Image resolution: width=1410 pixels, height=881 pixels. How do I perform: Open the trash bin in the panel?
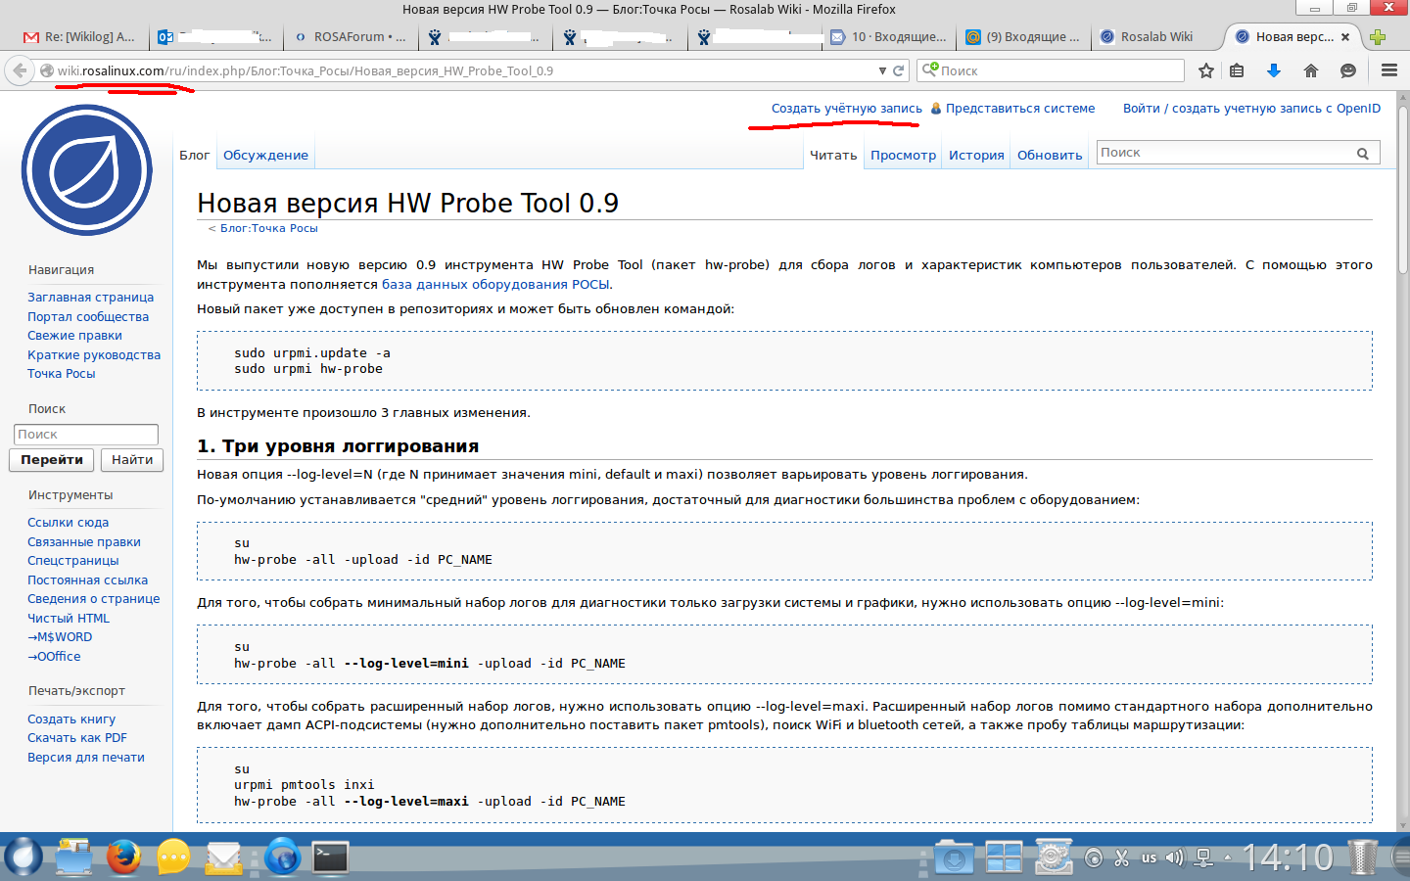(x=1362, y=858)
